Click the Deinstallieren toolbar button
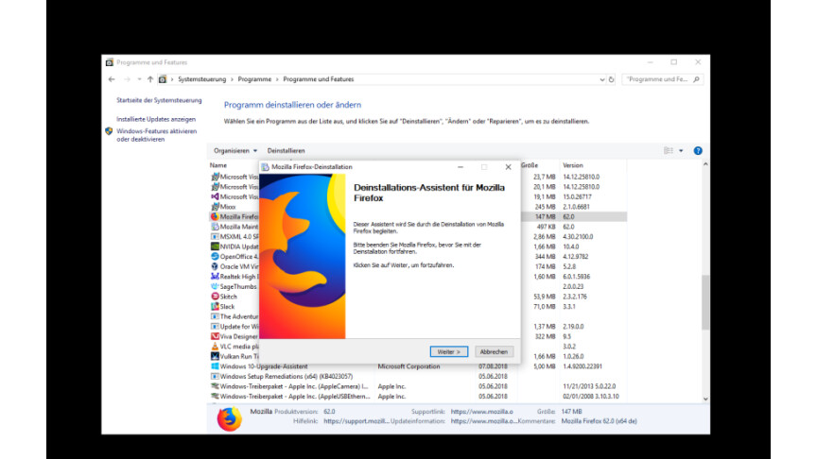The width and height of the screenshot is (817, 459). point(287,150)
